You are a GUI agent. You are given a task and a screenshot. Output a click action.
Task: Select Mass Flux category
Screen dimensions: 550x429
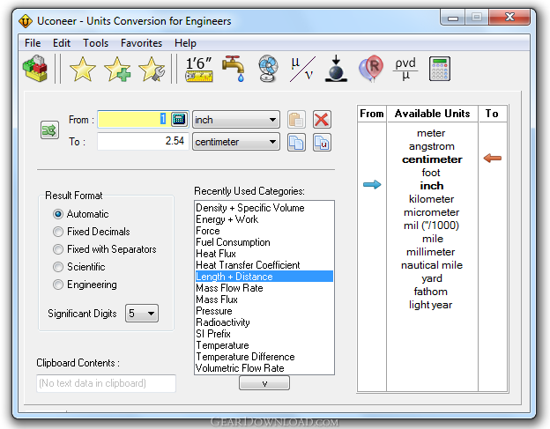264,300
